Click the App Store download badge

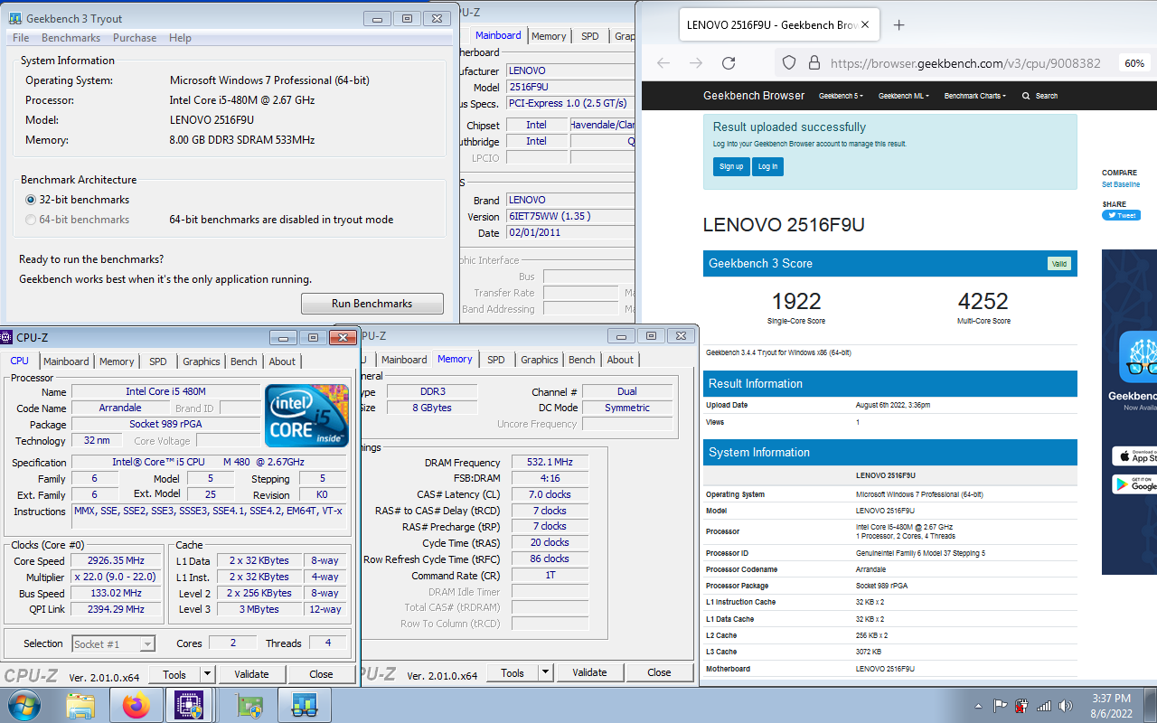click(1134, 455)
